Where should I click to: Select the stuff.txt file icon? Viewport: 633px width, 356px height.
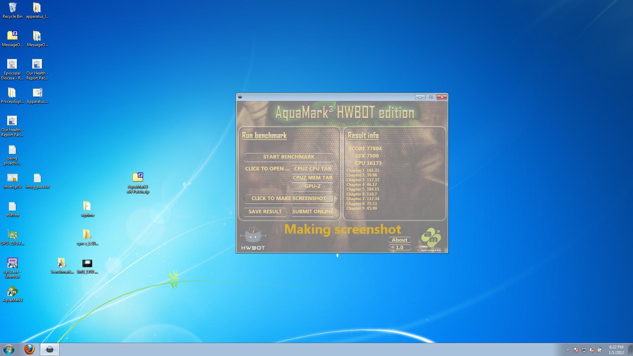tap(13, 209)
